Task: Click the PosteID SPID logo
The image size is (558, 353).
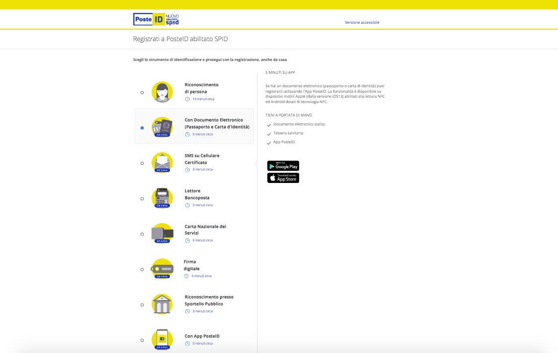Action: coord(156,19)
